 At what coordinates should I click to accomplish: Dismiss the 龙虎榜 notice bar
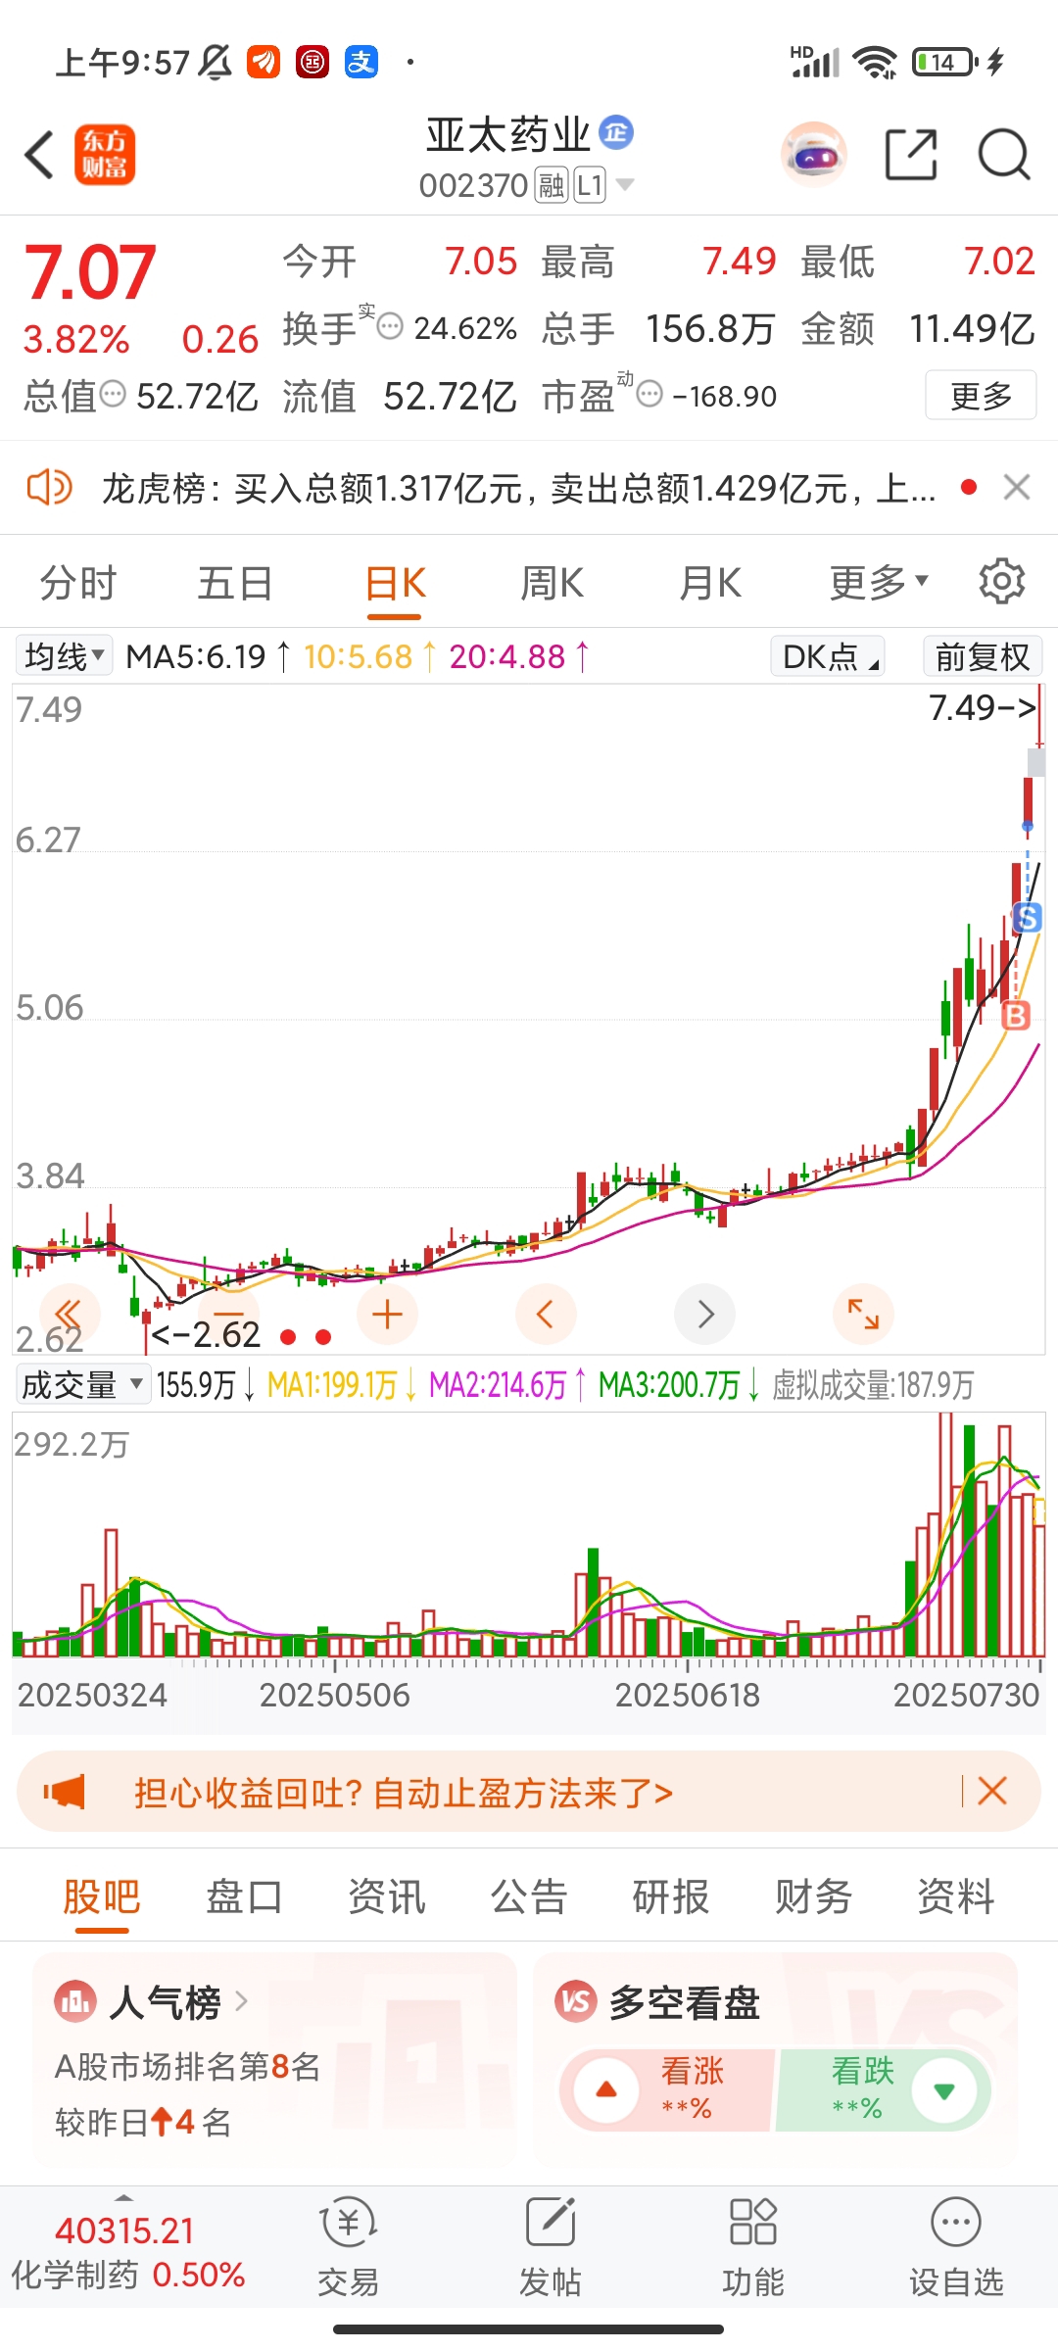[1017, 487]
